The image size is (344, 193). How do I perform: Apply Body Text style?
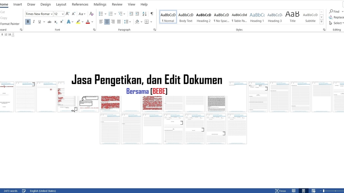[186, 17]
